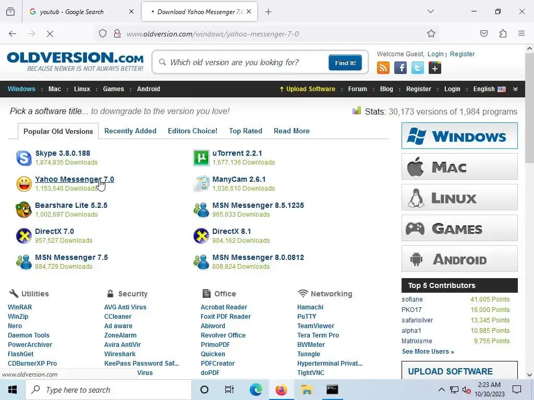Click the Skype app icon
The height and width of the screenshot is (400, 534).
(x=24, y=158)
